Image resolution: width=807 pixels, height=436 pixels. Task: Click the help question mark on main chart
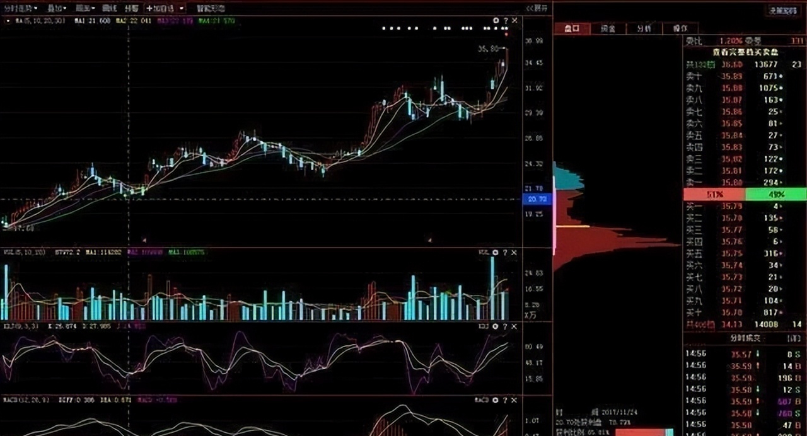505,21
